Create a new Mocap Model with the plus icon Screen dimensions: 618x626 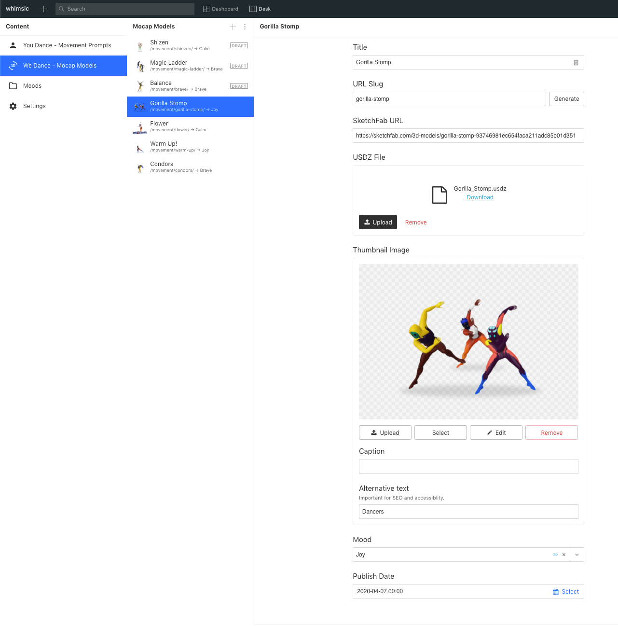tap(233, 27)
